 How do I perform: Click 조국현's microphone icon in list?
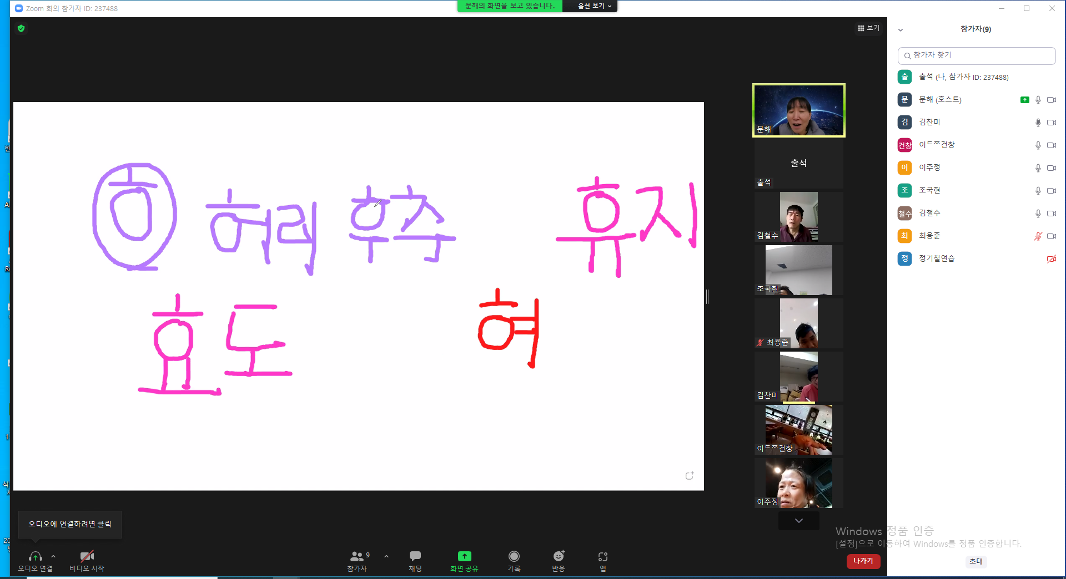1038,191
